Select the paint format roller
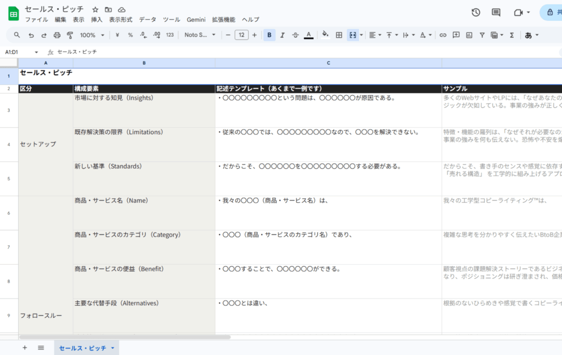The height and width of the screenshot is (355, 562). coord(70,35)
